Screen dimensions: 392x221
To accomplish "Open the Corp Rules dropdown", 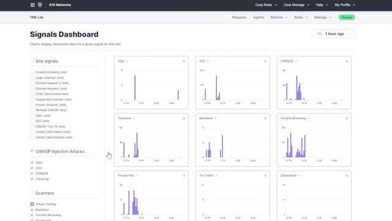I will pos(266,5).
